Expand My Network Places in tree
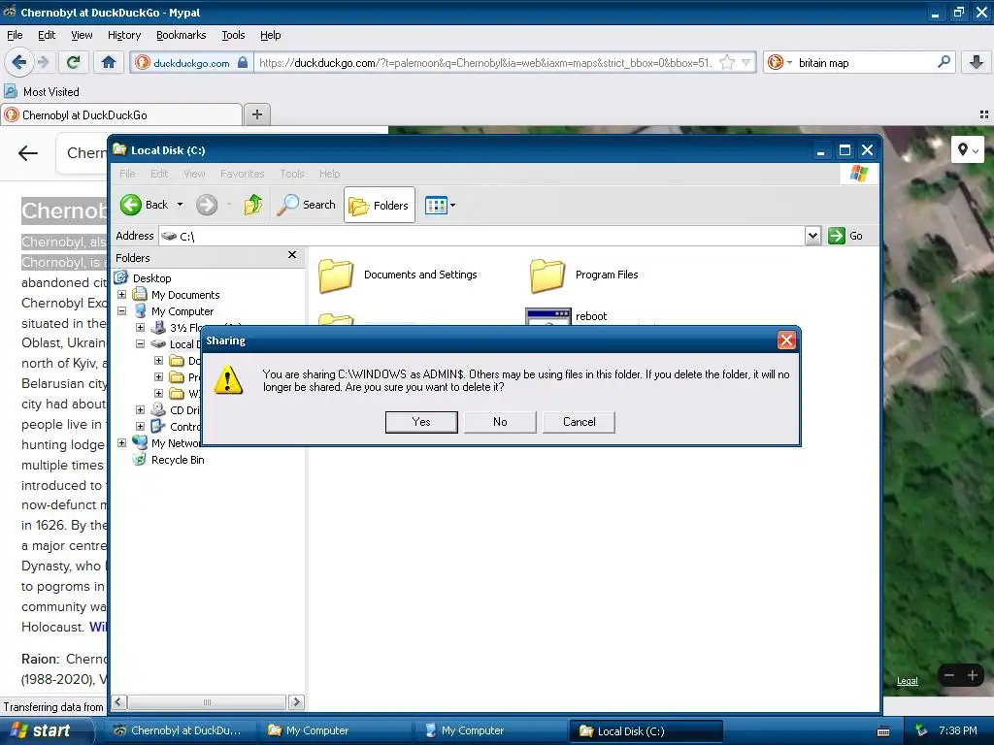Image resolution: width=994 pixels, height=745 pixels. click(x=121, y=442)
